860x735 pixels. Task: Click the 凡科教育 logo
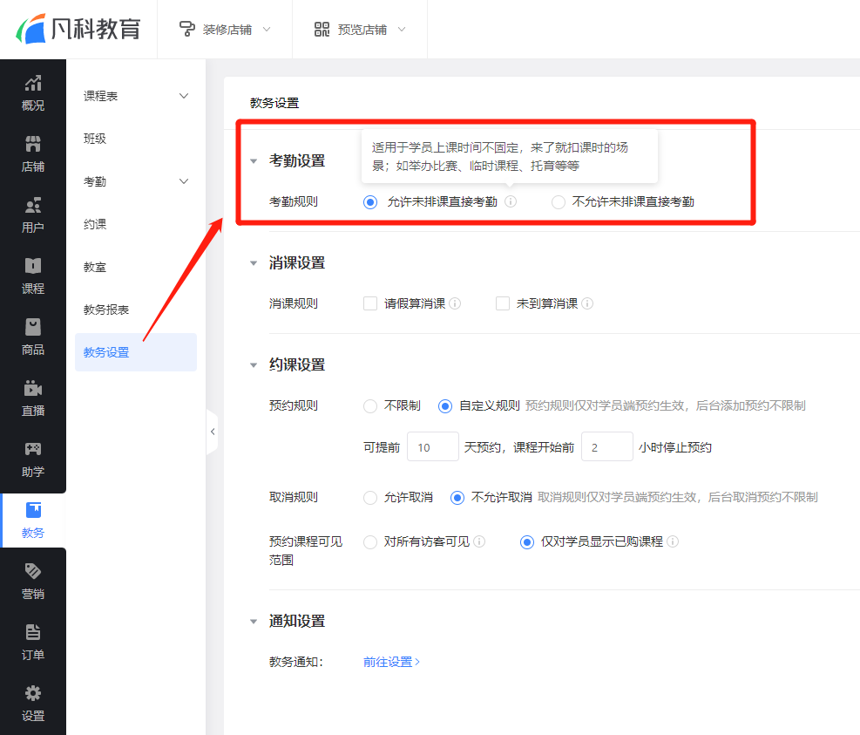[x=78, y=29]
